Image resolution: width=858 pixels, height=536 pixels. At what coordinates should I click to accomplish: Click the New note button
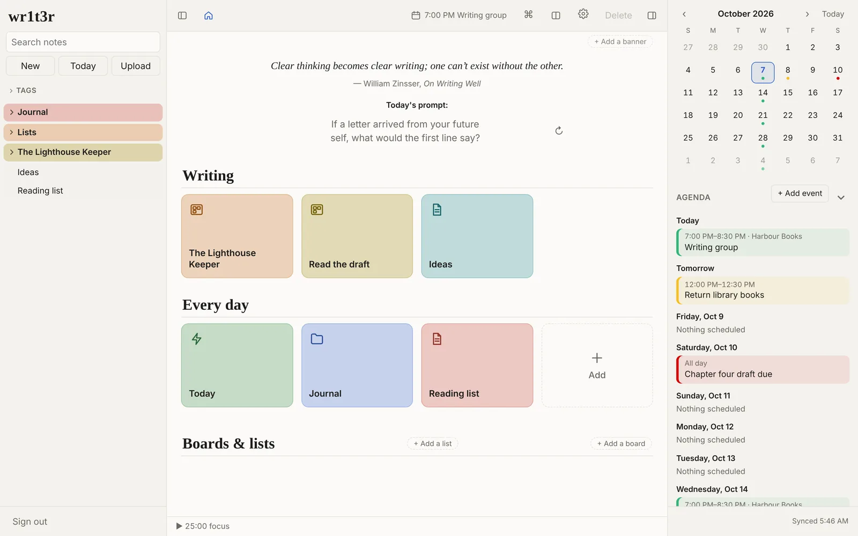tap(31, 66)
